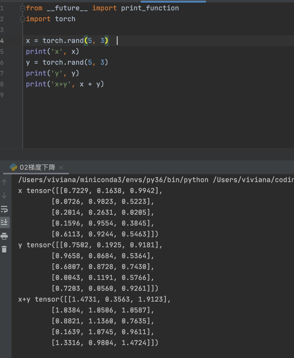Image resolution: width=294 pixels, height=358 pixels.
Task: Click output row '[1.0384, 1.0506, 1.0587]'
Action: point(101,310)
